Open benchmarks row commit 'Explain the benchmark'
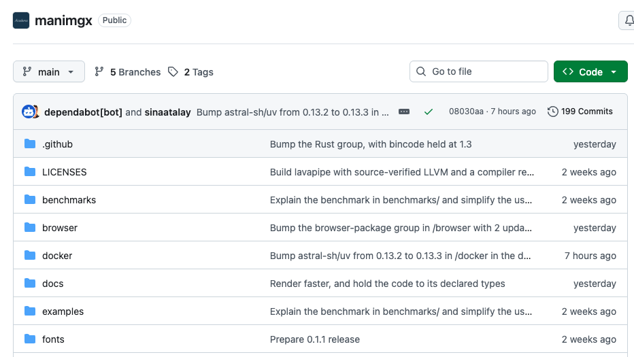This screenshot has height=357, width=634. (401, 200)
